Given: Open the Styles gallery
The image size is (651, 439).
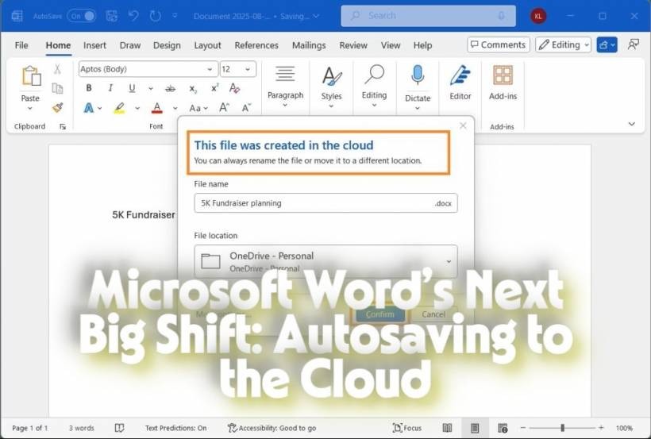Looking at the screenshot, I should (x=331, y=87).
